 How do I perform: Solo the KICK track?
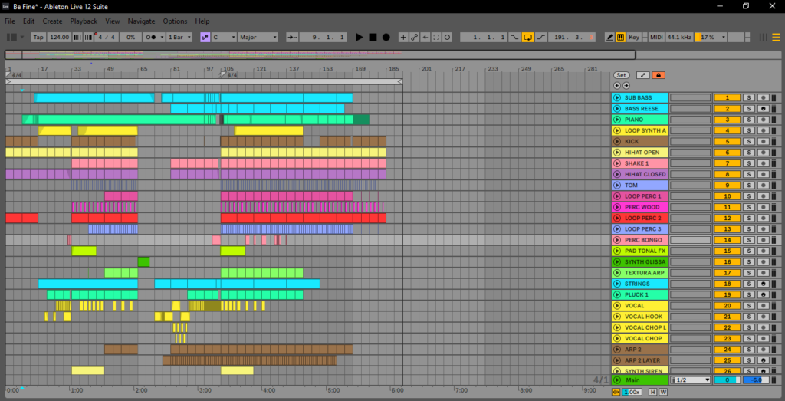(748, 142)
